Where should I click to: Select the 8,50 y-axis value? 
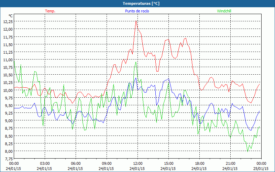(9, 136)
